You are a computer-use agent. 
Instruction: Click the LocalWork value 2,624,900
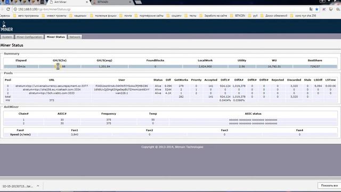pyautogui.click(x=205, y=66)
